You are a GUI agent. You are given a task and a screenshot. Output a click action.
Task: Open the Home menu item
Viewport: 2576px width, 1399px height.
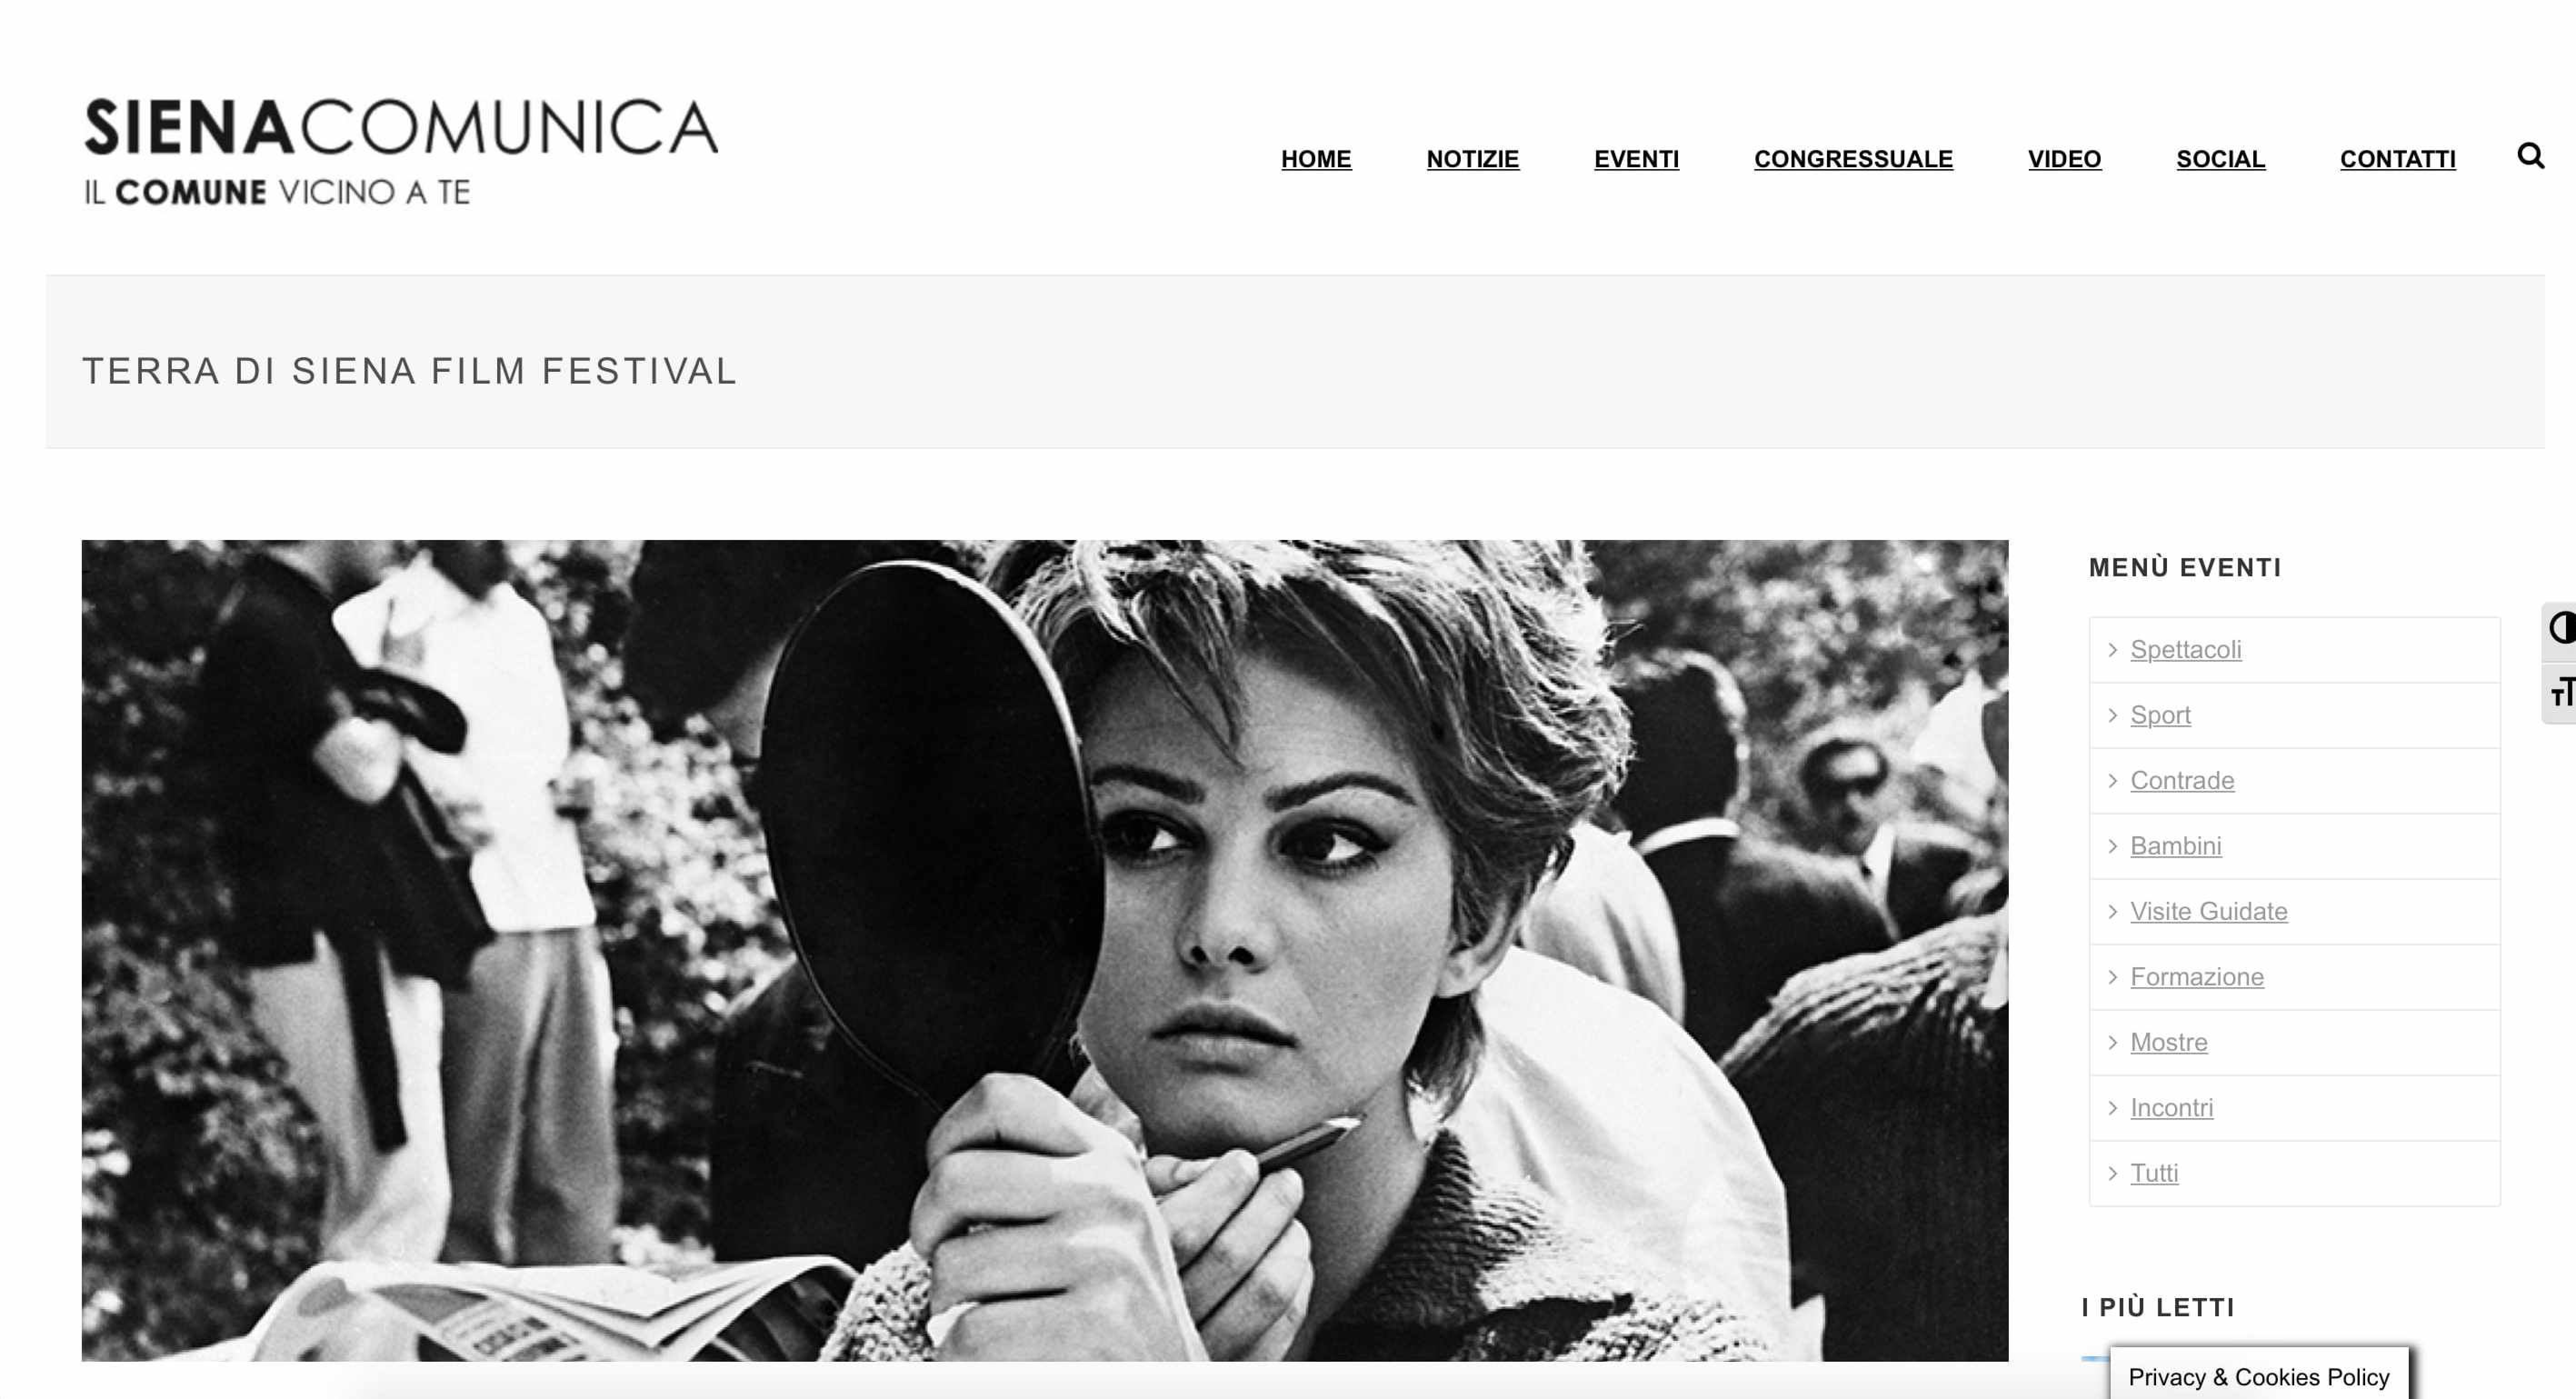coord(1316,159)
